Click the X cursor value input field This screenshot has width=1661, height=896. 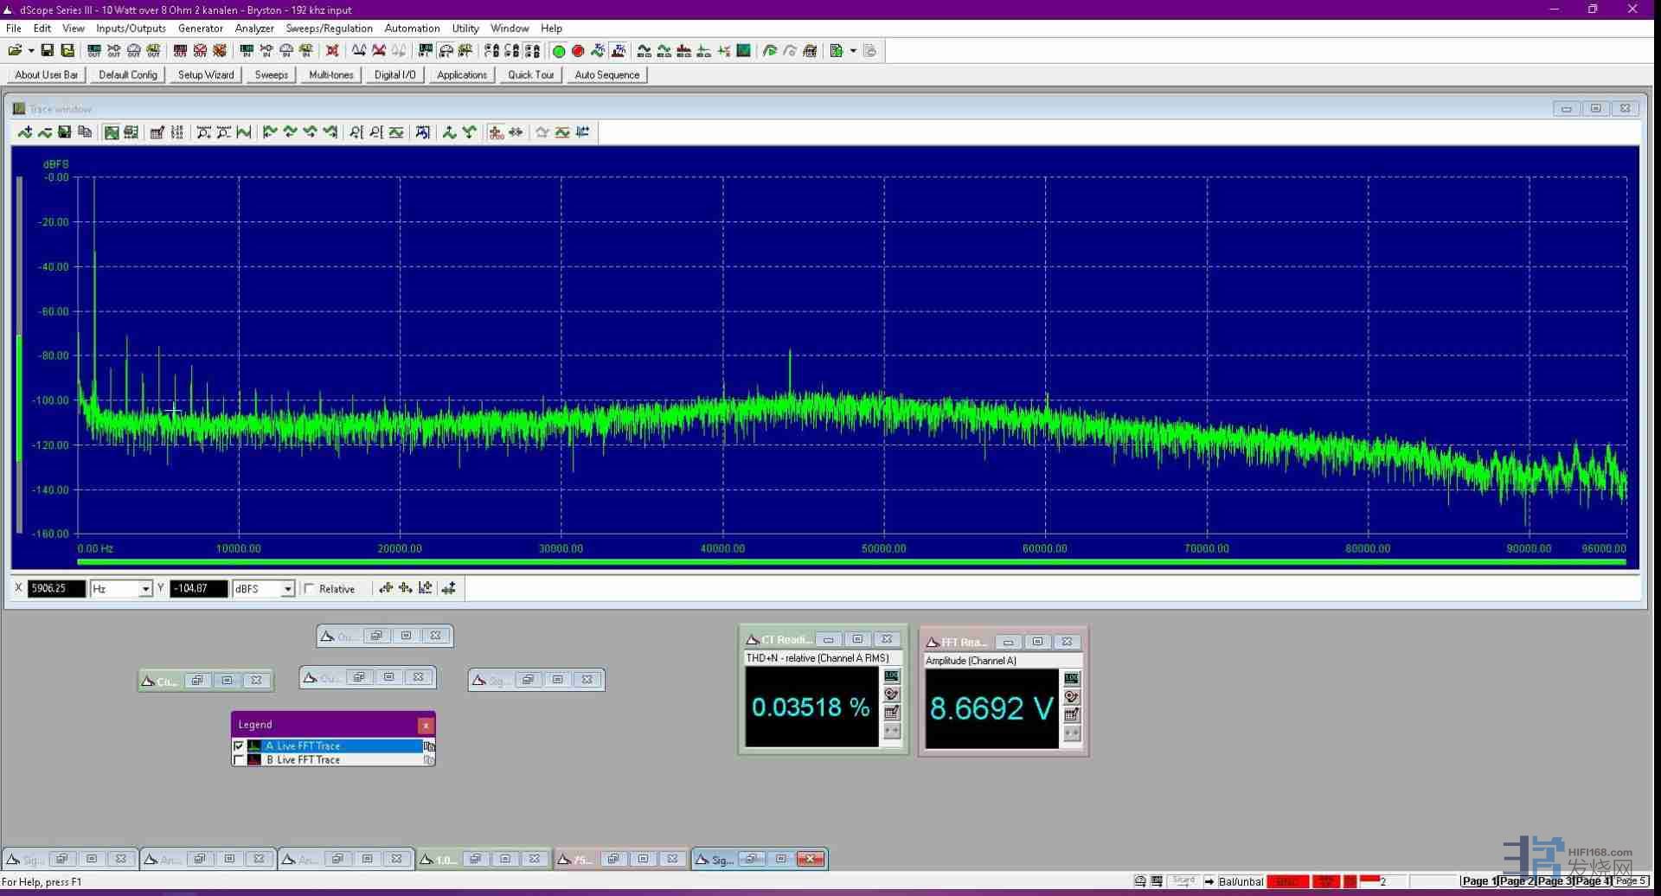[56, 589]
